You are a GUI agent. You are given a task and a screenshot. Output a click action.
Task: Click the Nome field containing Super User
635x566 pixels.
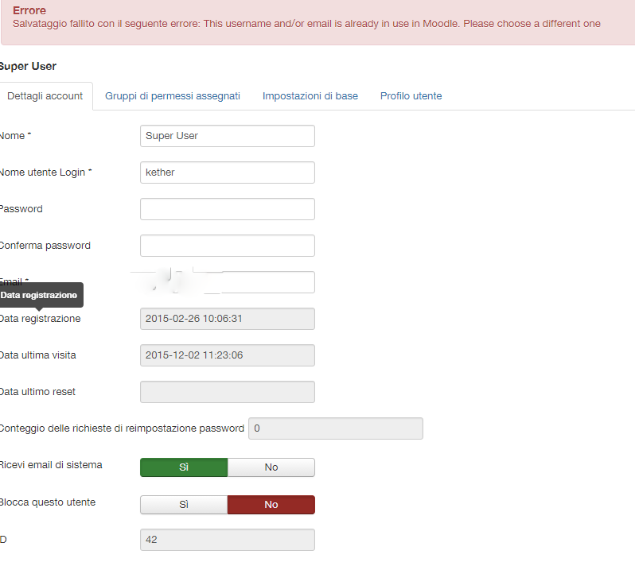click(x=228, y=136)
